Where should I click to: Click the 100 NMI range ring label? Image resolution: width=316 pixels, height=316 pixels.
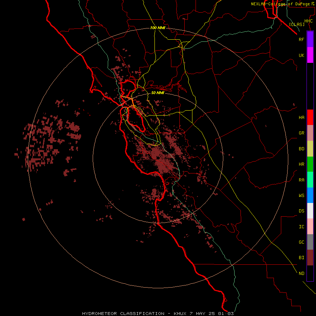point(158,28)
